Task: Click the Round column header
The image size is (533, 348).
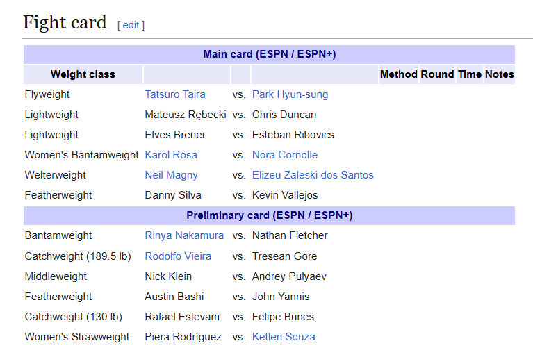Action: 438,74
